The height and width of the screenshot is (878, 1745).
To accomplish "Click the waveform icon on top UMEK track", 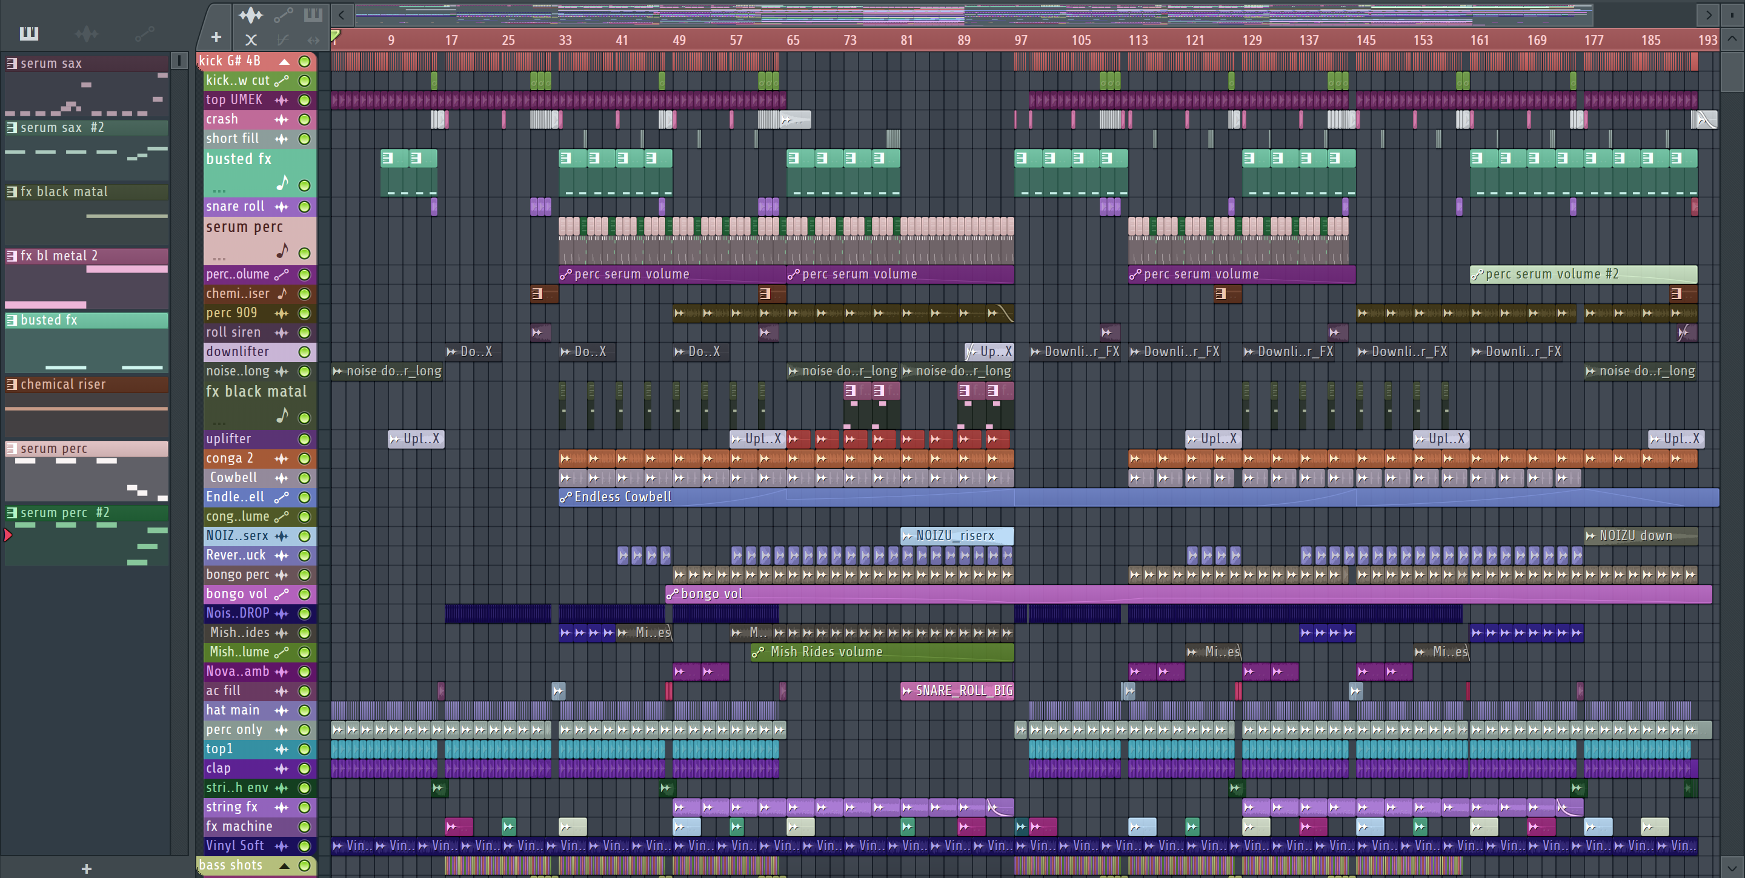I will (x=282, y=100).
